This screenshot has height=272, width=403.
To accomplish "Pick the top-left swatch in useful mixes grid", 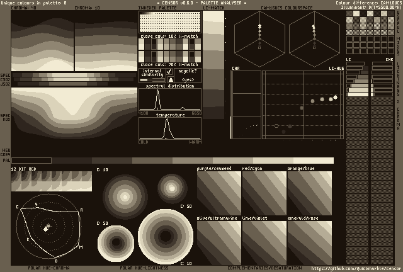I will tap(349, 15).
